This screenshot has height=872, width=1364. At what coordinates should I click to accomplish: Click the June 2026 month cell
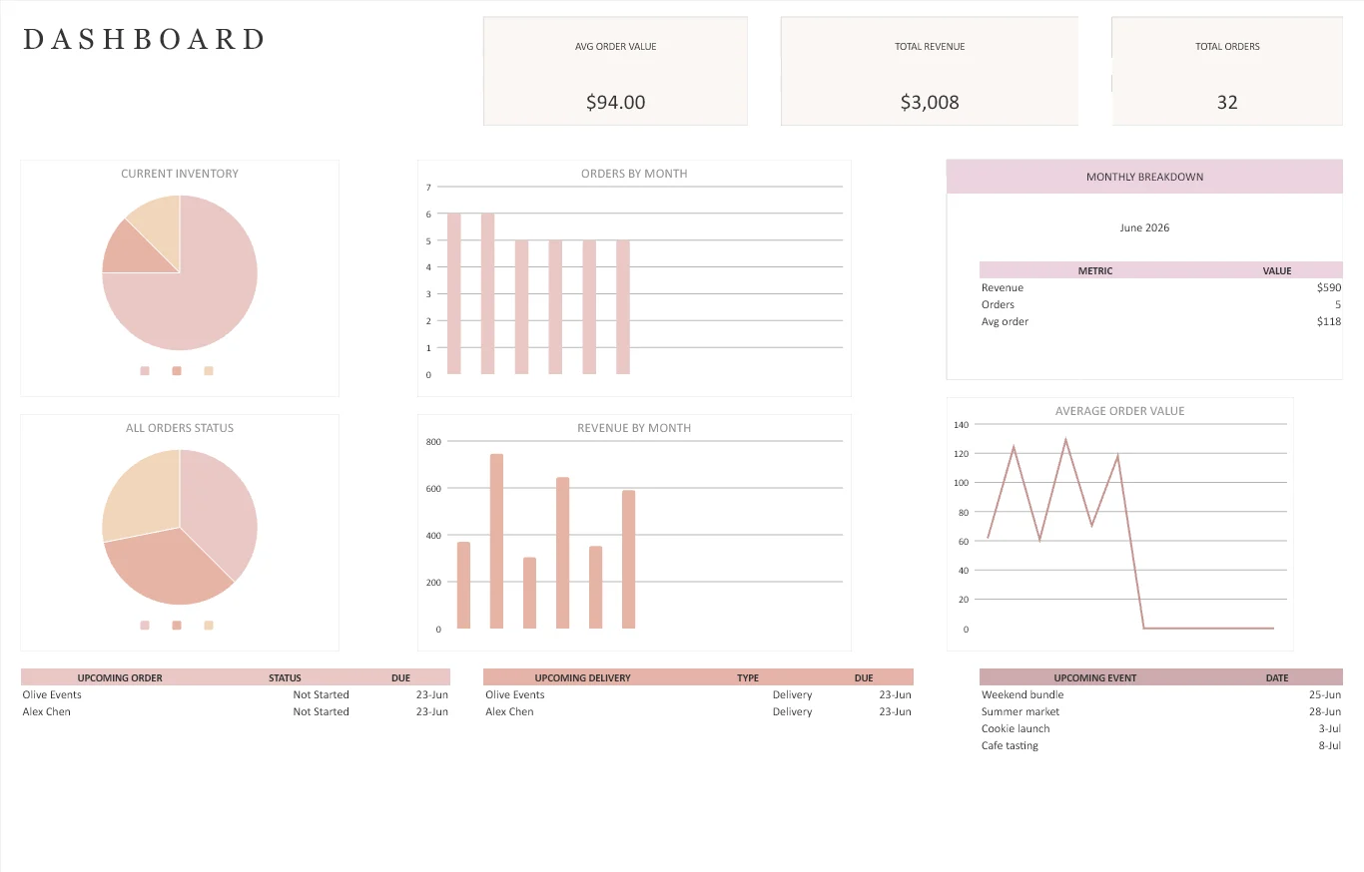pyautogui.click(x=1144, y=227)
